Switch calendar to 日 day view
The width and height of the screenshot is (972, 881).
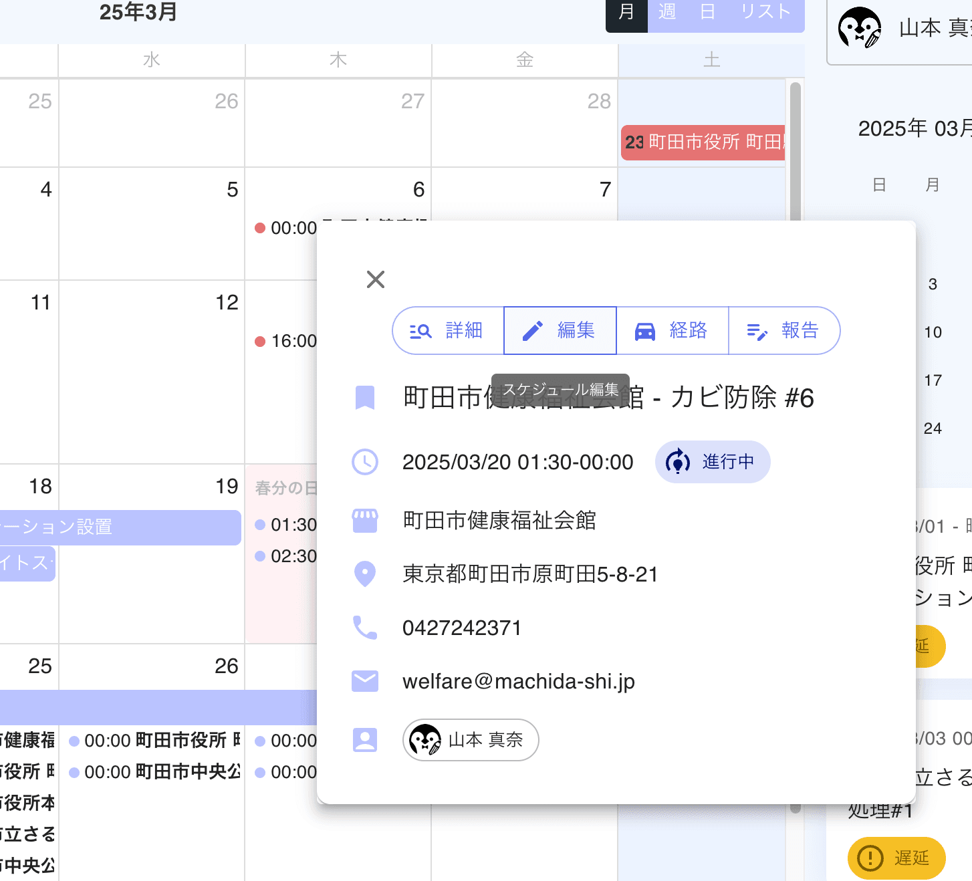707,12
